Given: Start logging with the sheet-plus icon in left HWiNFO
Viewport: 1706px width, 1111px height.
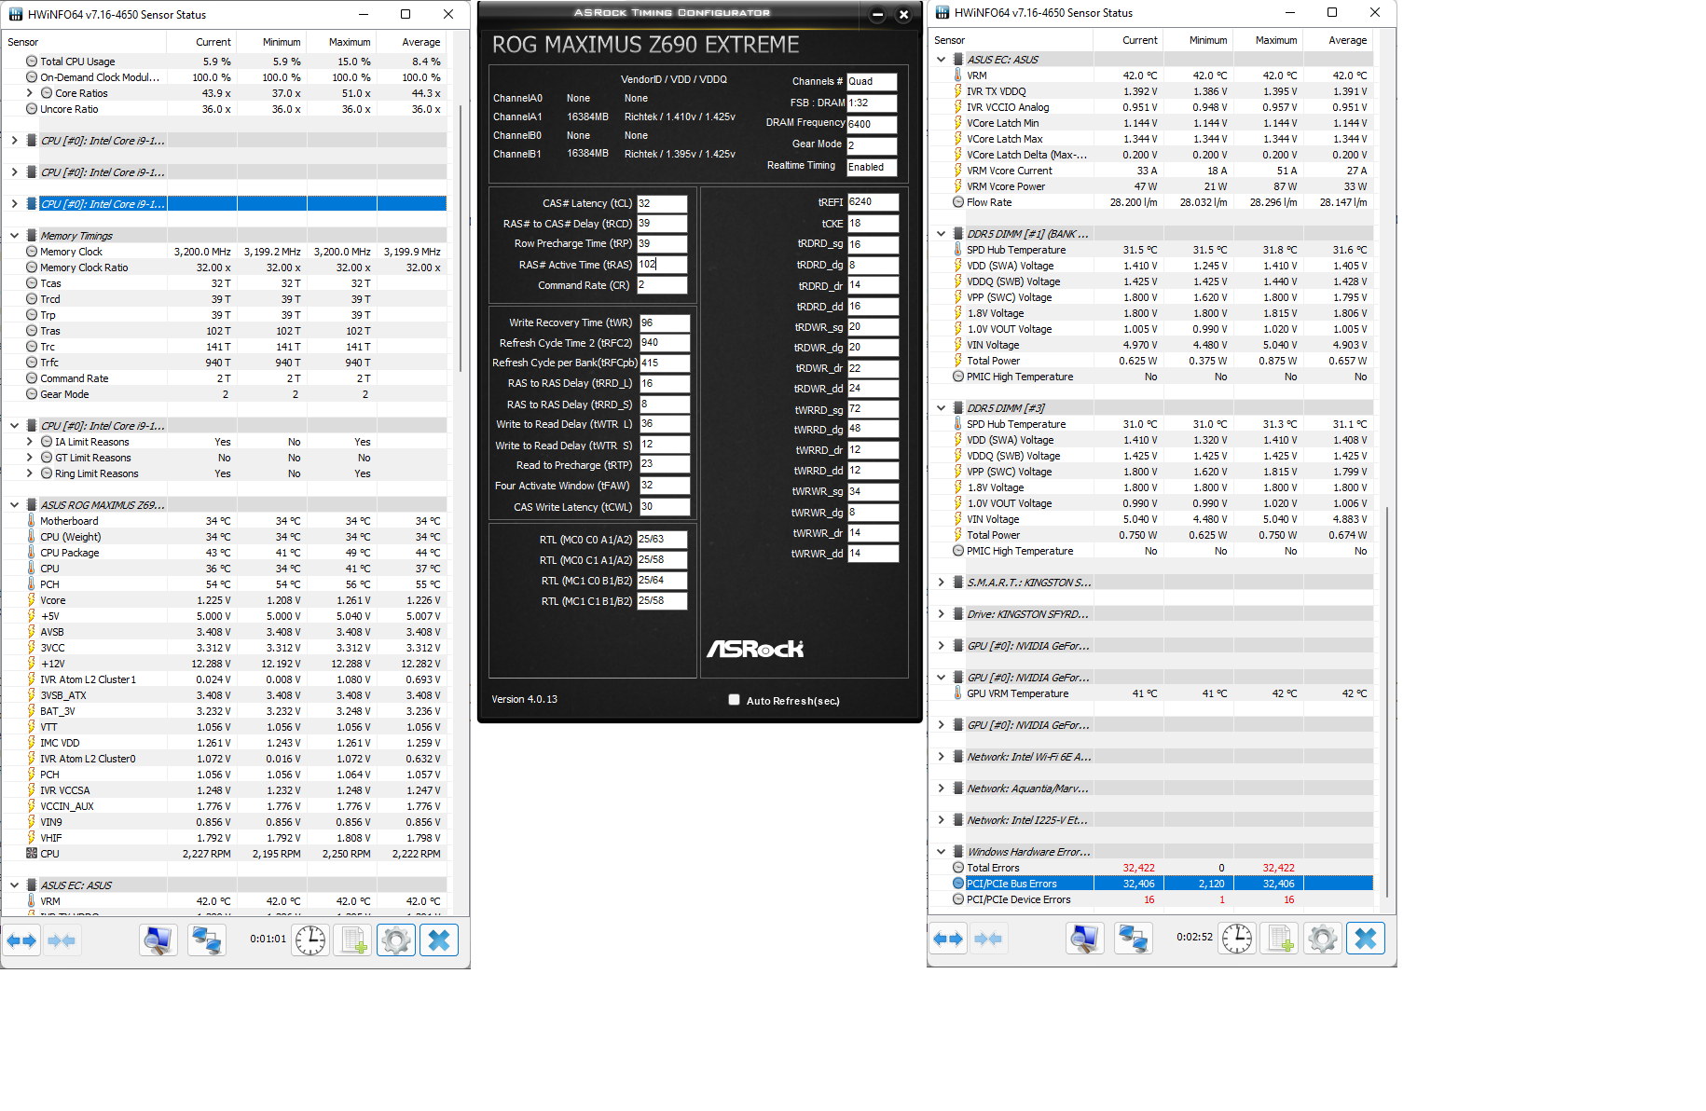Looking at the screenshot, I should 353,940.
